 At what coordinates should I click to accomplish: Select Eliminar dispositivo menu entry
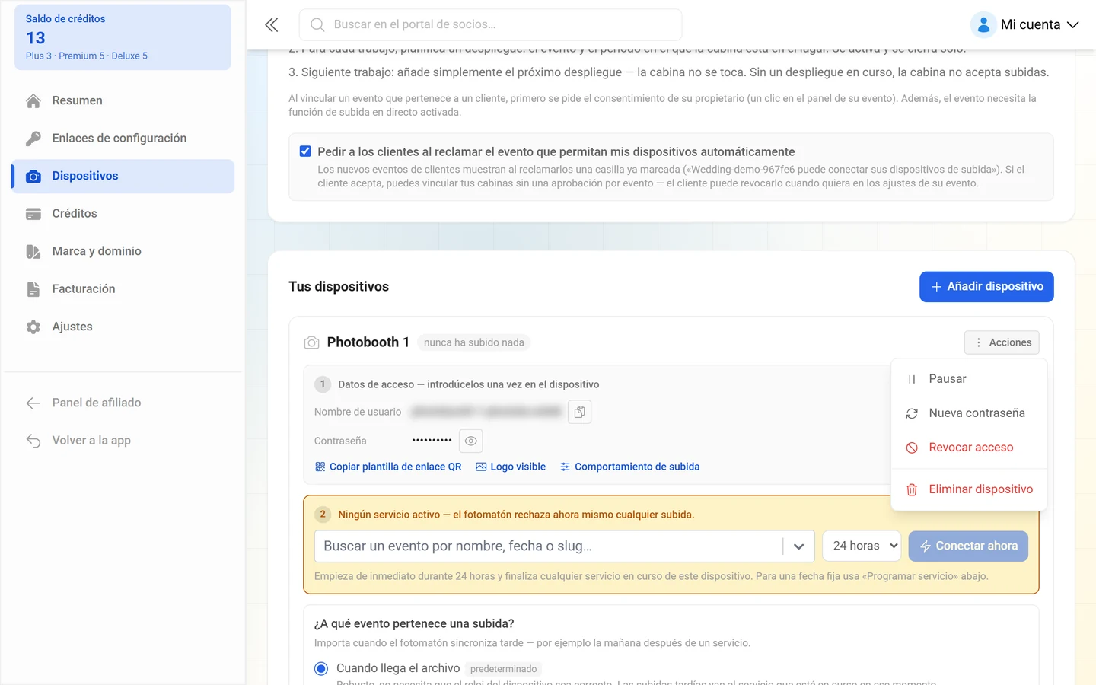click(970, 489)
